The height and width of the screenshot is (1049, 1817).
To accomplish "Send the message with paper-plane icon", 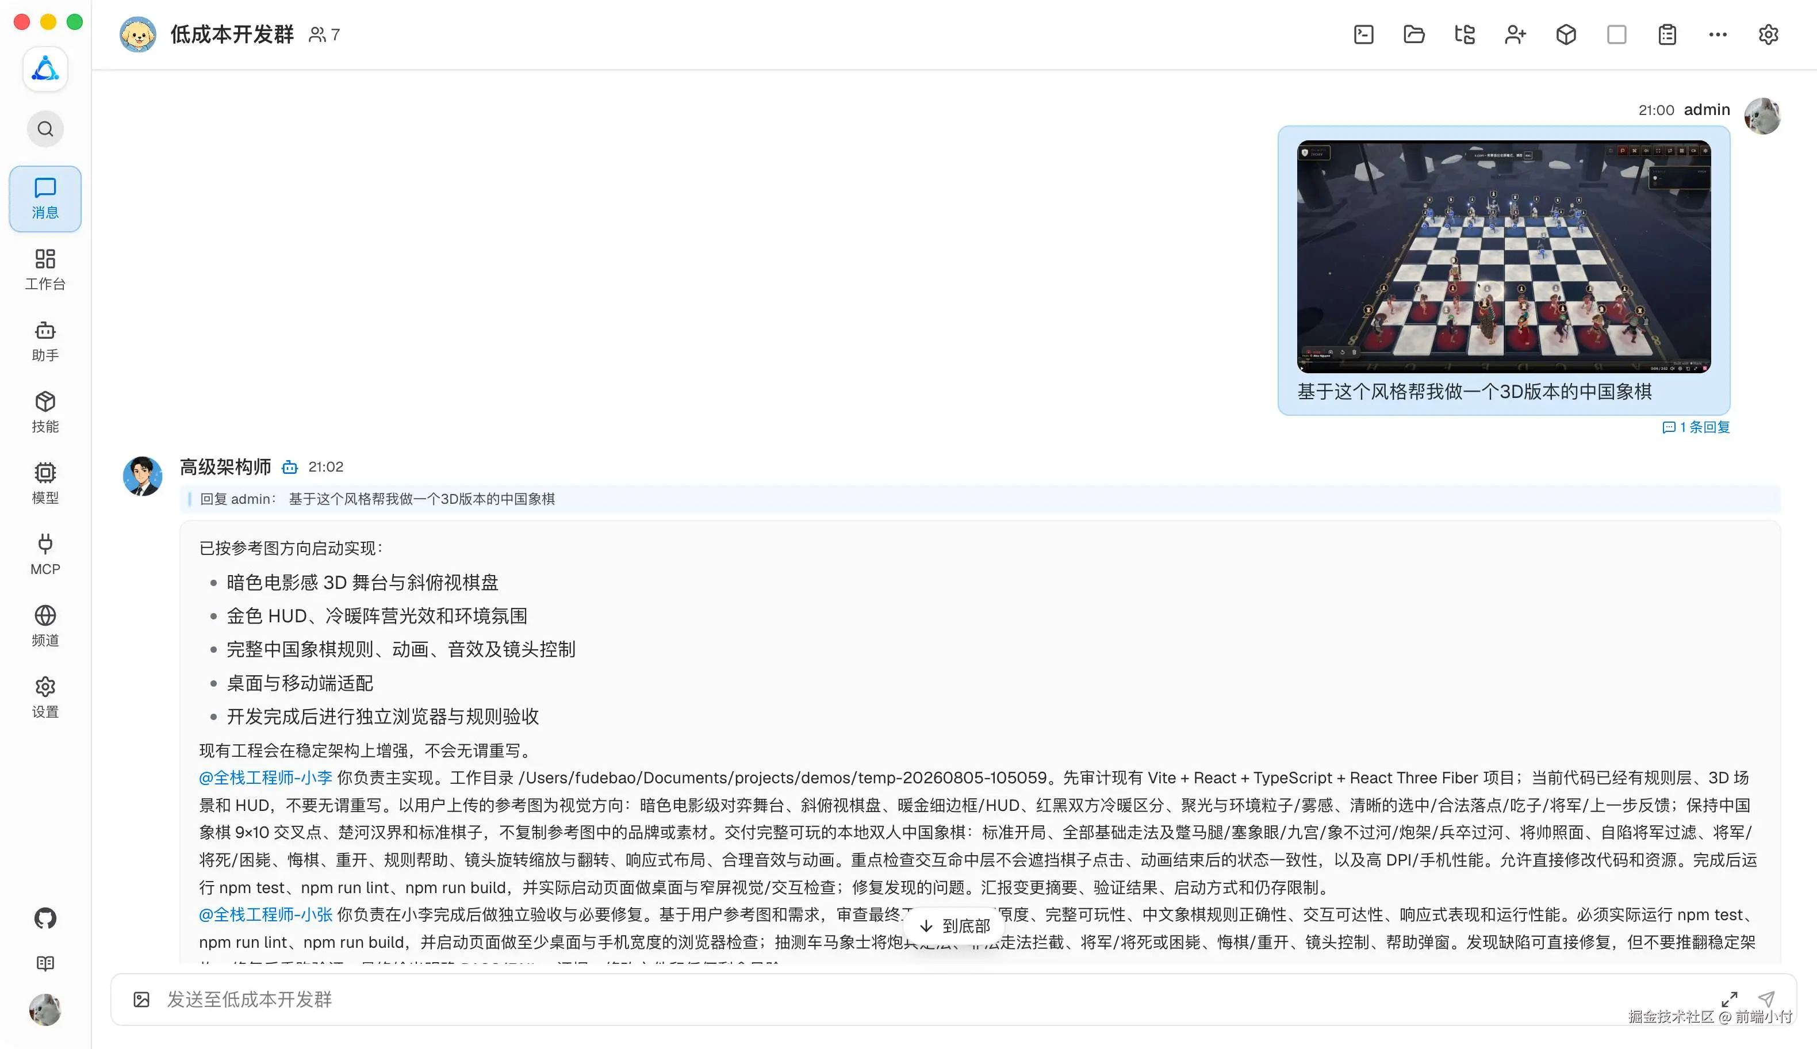I will click(1765, 1000).
